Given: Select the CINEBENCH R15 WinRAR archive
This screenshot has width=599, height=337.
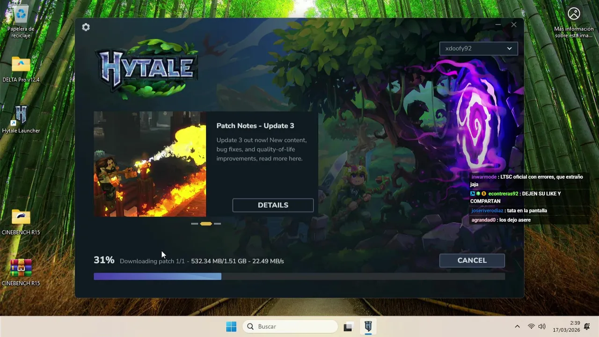Looking at the screenshot, I should 21,272.
